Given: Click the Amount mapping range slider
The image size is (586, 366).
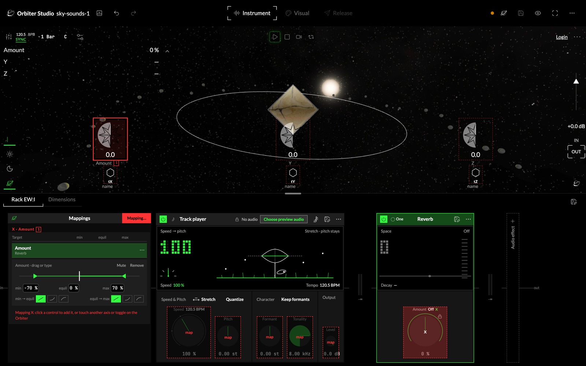Looking at the screenshot, I should click(x=79, y=276).
